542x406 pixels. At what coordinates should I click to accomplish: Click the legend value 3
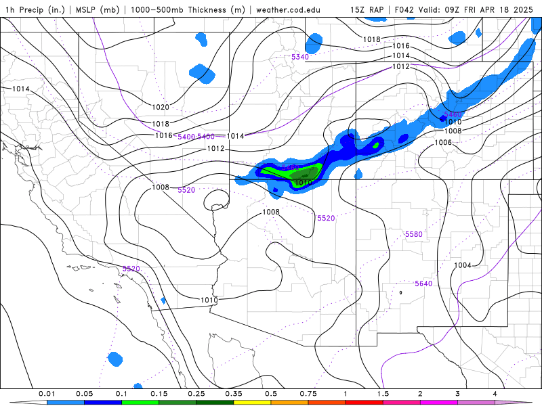[458, 394]
